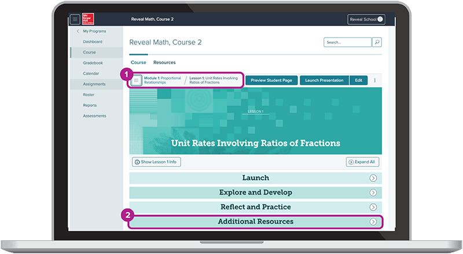Click the Unit Rates lesson banner image

(x=255, y=121)
